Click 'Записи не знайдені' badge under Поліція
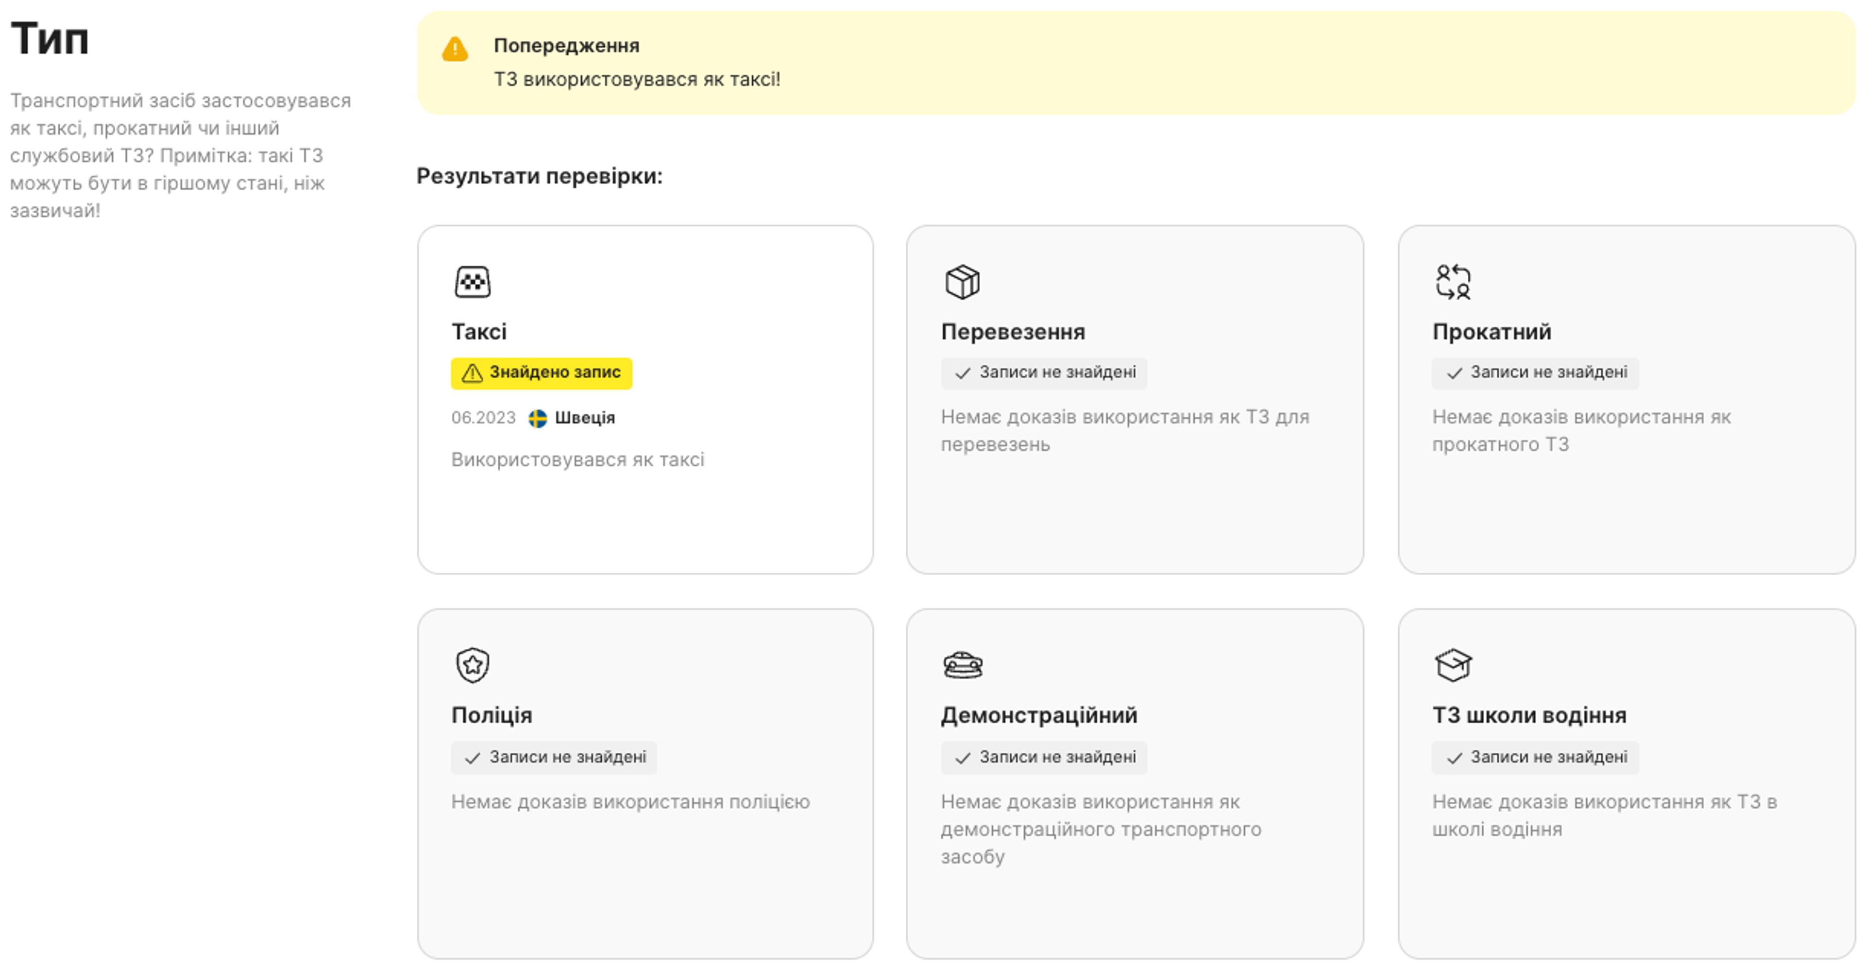This screenshot has height=967, width=1865. pos(553,757)
